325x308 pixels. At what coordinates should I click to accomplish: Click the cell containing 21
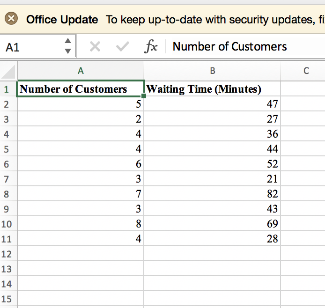(212, 179)
